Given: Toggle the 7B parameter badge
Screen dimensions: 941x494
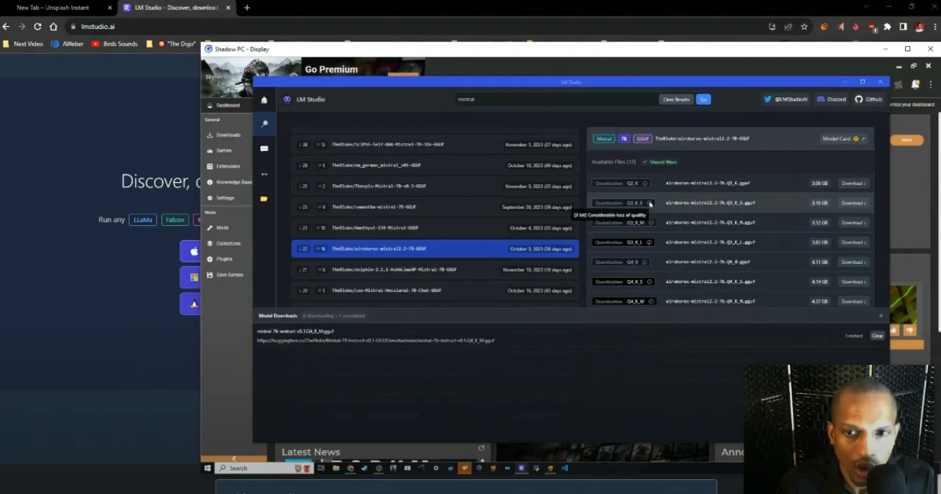Looking at the screenshot, I should click(624, 138).
